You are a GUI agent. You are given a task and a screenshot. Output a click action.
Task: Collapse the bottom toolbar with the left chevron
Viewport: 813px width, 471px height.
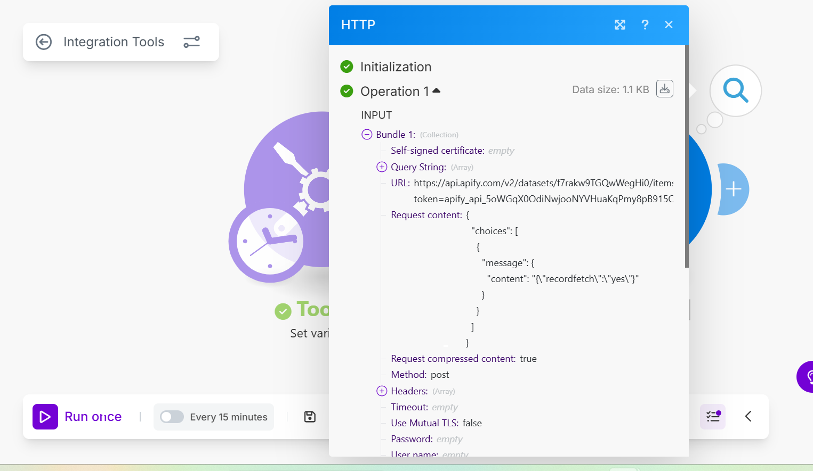[x=748, y=416]
